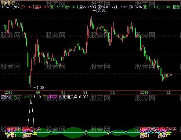This screenshot has width=181, height=140.
Task: Click the turnover amount 额26918
Action: pyautogui.click(x=104, y=7)
